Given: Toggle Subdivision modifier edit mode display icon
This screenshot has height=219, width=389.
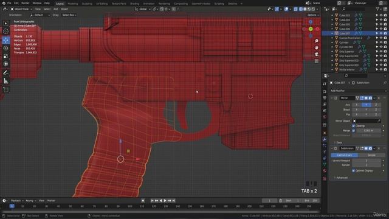Looking at the screenshot, I should (362, 148).
